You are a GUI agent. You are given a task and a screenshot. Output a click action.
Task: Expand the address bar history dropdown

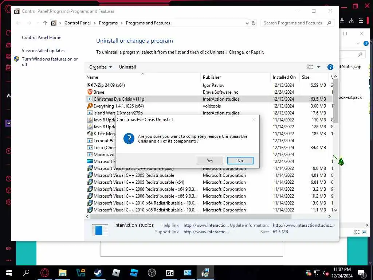coord(247,23)
